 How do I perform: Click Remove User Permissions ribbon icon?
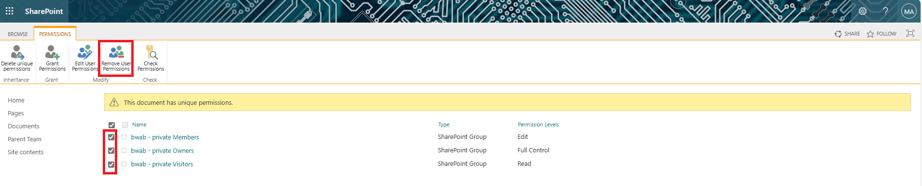pos(116,58)
